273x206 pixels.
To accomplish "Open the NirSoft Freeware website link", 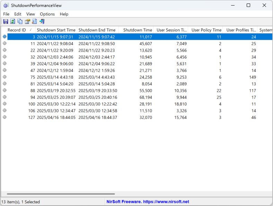I will click(x=148, y=201).
